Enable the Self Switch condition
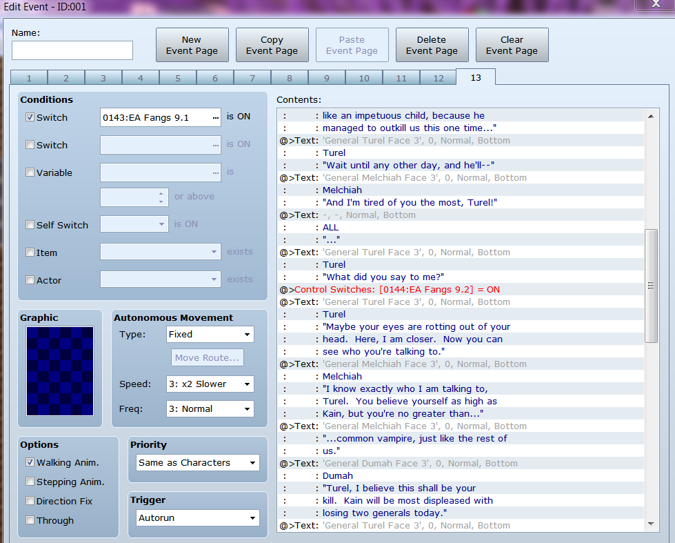The height and width of the screenshot is (543, 675). 30,225
